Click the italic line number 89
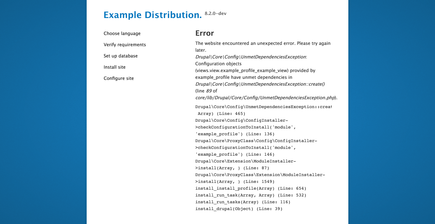 209,91
